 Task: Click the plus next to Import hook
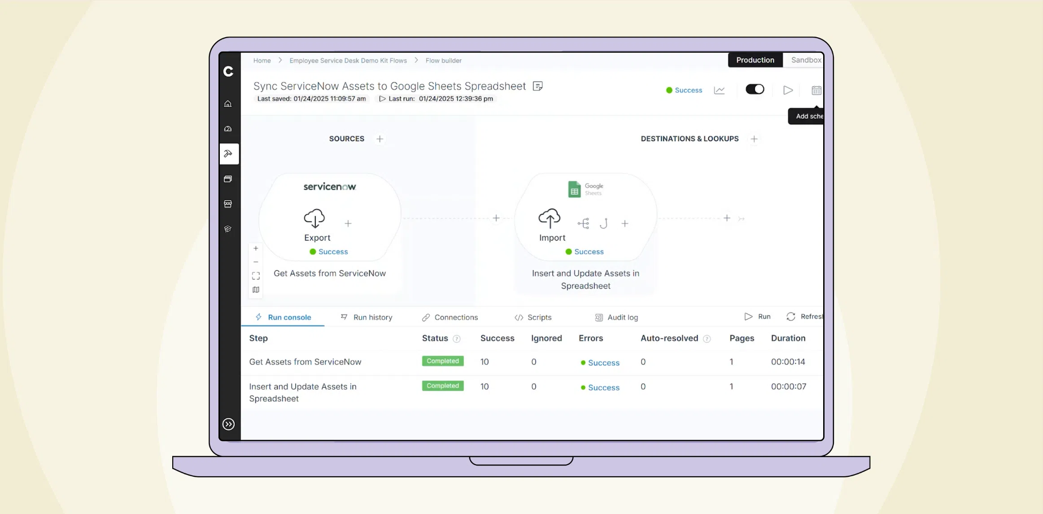tap(625, 223)
